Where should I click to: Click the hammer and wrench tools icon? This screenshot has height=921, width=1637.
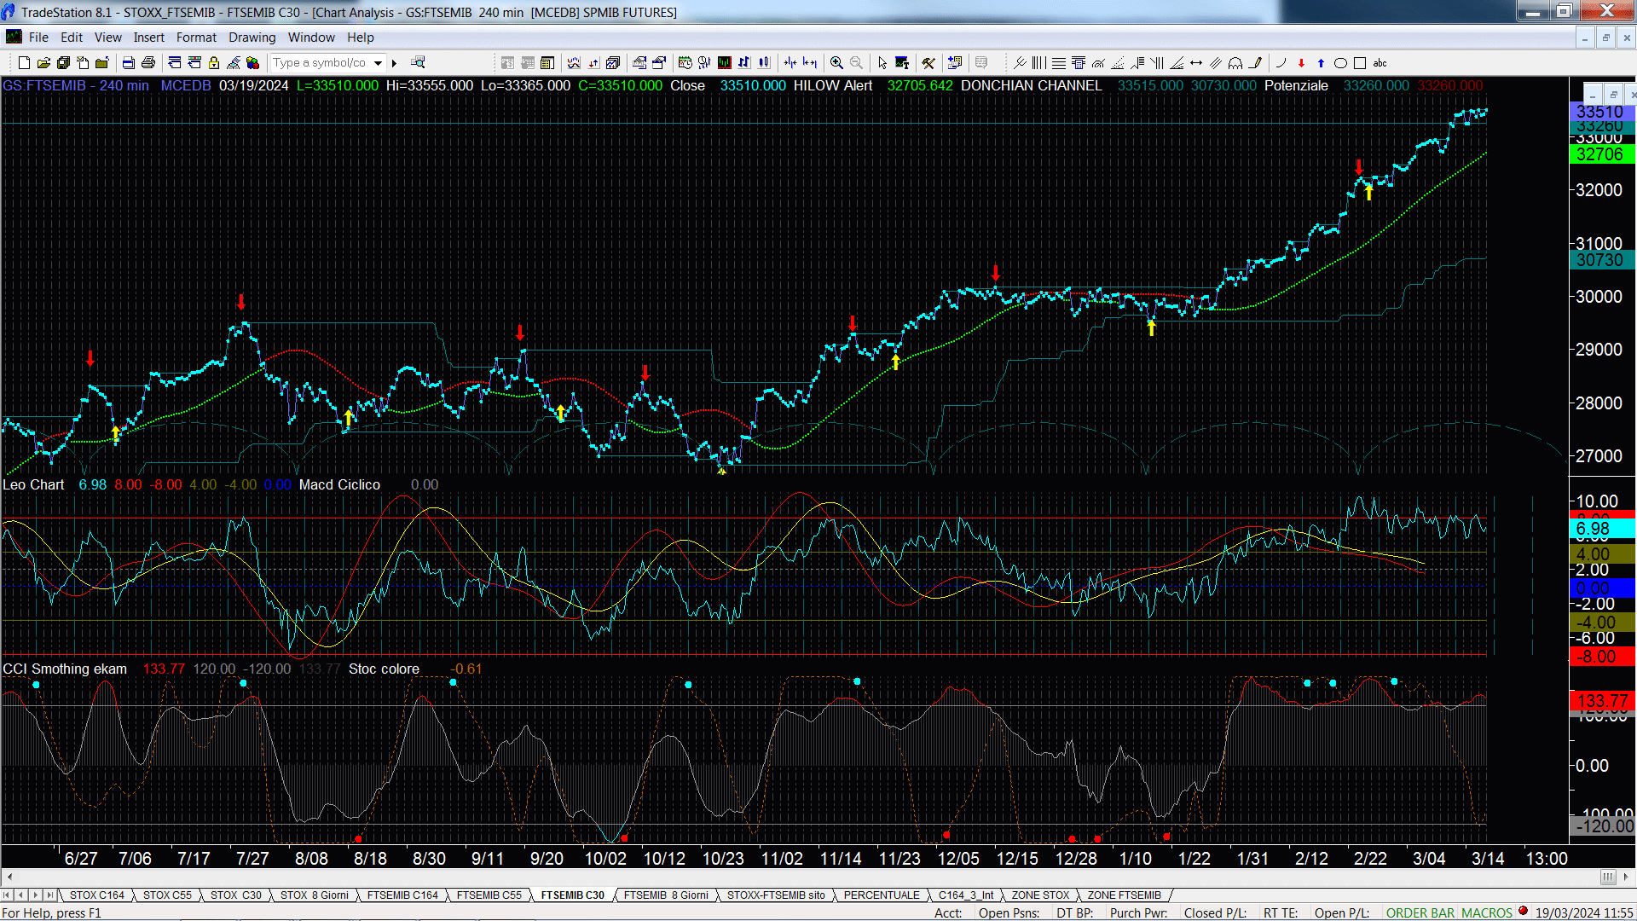[x=928, y=62]
